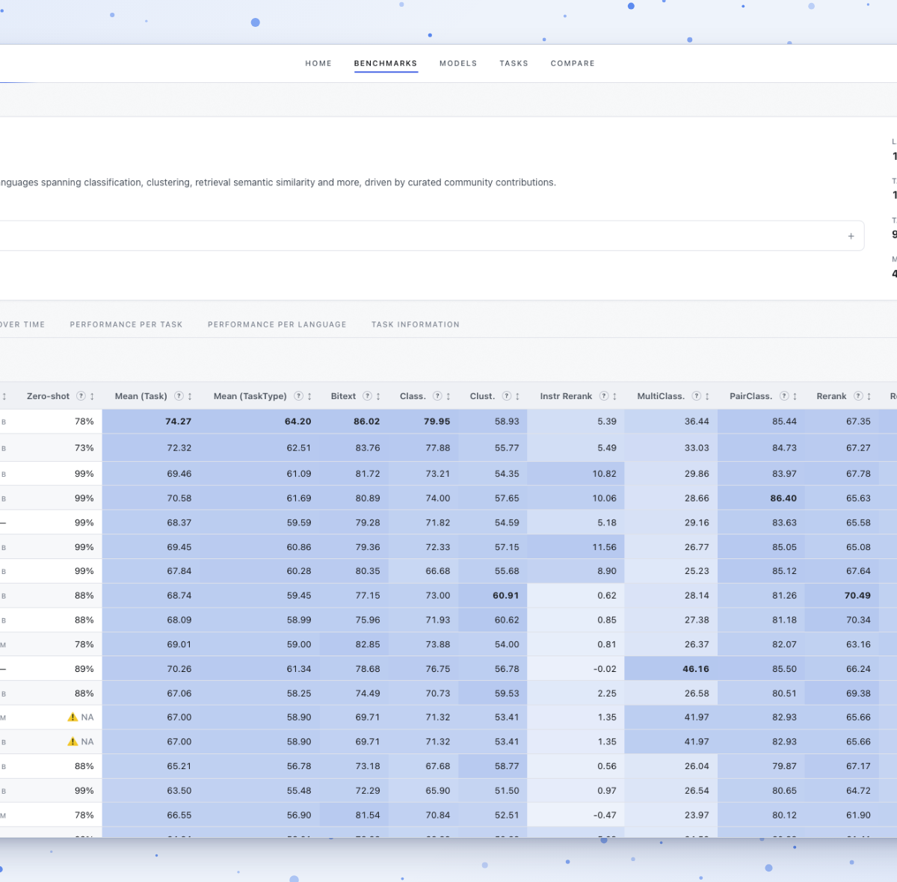
Task: Sort by Mean (TaskType) arrow
Action: (309, 396)
